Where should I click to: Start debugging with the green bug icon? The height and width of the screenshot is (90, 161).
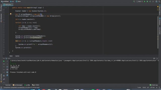(147, 1)
